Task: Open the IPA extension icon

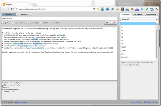Action: 127,9
